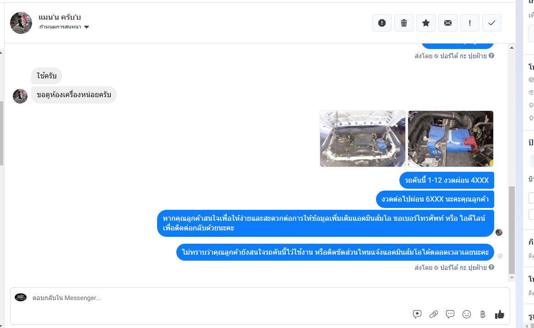Click the Messenger reply input field
Viewport: 534px width, 328px height.
click(x=218, y=298)
